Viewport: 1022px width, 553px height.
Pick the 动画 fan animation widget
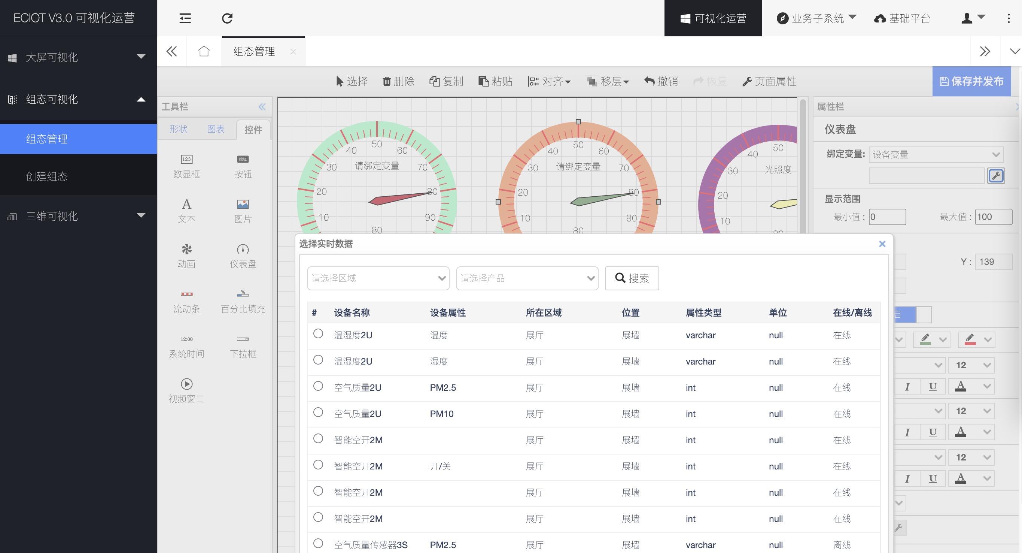point(186,255)
